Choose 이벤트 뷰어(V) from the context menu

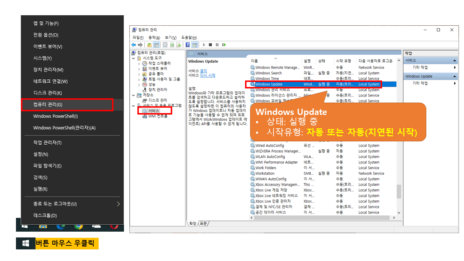72,46
